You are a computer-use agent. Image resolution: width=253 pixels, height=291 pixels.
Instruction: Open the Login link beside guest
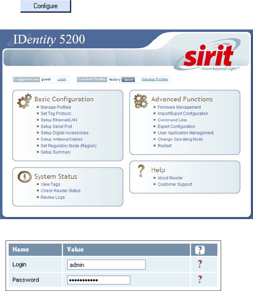62,79
